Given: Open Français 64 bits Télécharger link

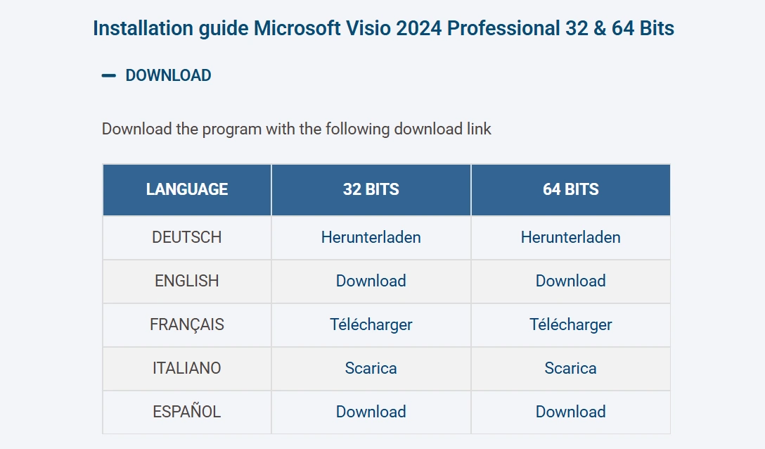Looking at the screenshot, I should (570, 324).
